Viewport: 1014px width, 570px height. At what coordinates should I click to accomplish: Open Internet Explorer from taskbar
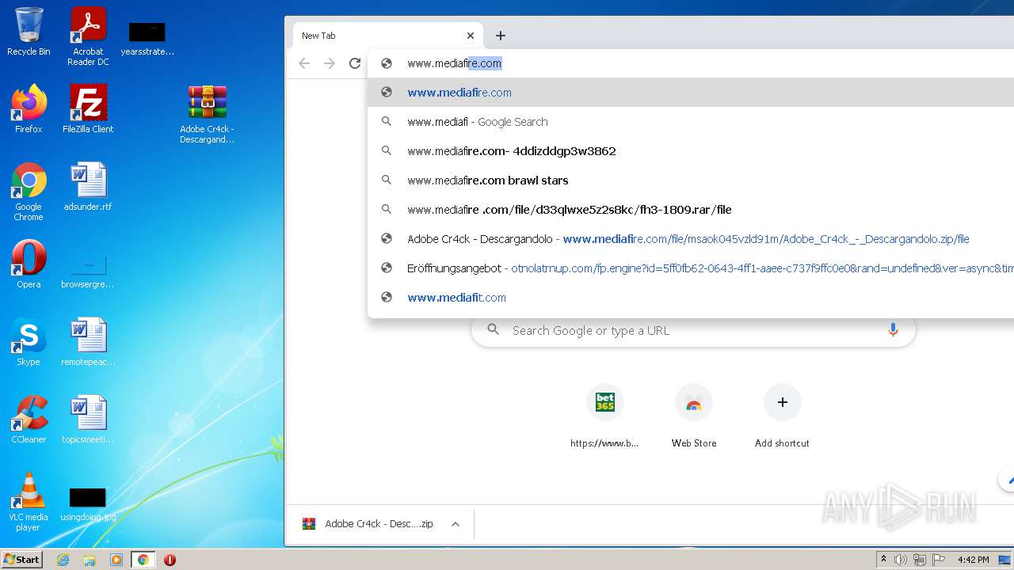click(63, 560)
